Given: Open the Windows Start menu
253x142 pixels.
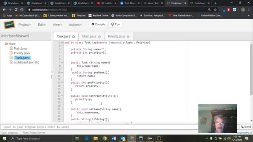Looking at the screenshot, I should pos(4,138).
